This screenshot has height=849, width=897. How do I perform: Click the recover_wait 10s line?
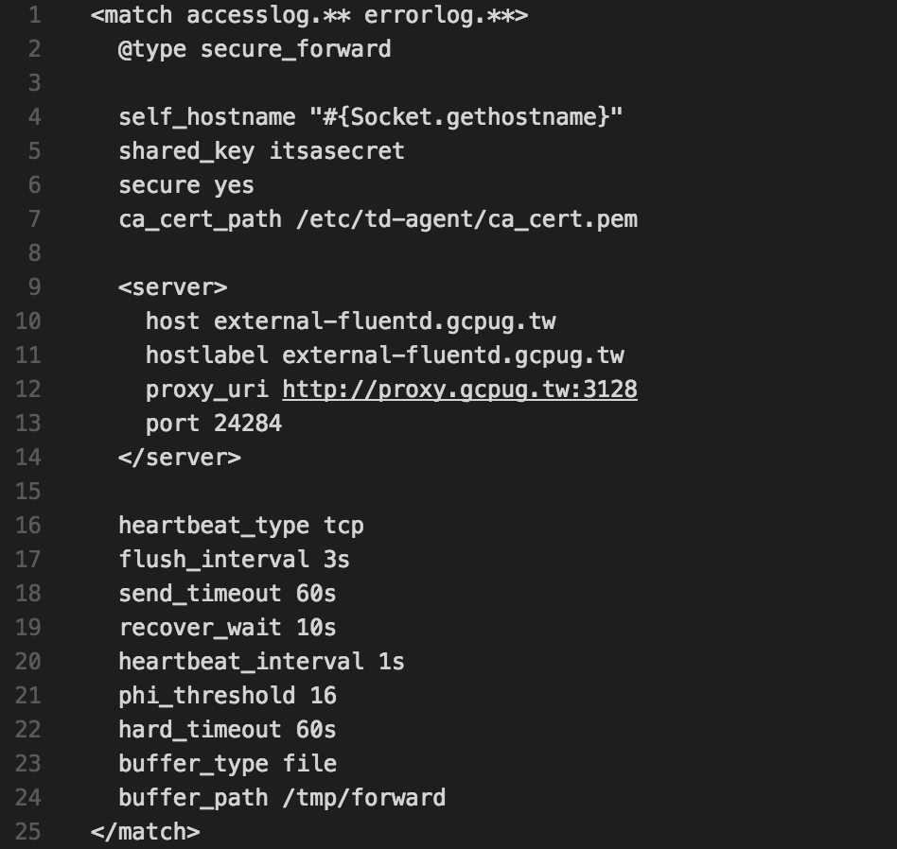click(227, 628)
